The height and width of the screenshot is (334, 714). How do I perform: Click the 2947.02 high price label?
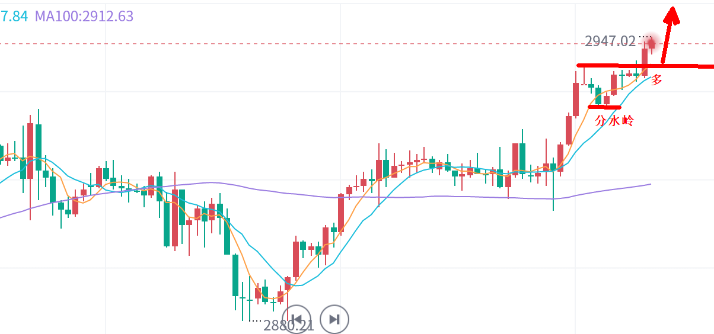tap(610, 41)
